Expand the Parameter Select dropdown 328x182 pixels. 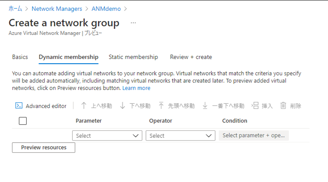point(107,136)
